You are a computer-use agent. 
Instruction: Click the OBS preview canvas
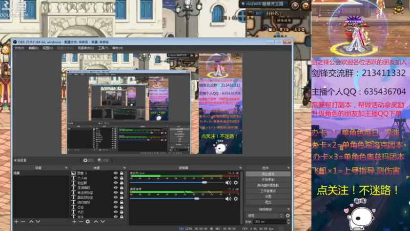click(152, 104)
